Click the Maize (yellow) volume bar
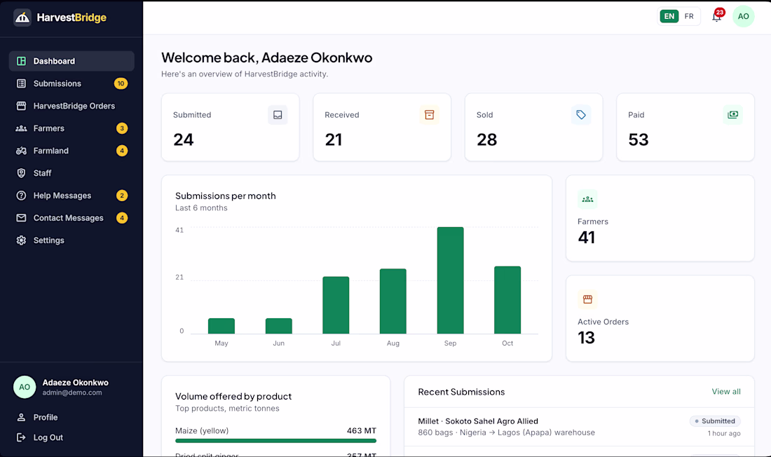Viewport: 771px width, 457px height. click(276, 441)
